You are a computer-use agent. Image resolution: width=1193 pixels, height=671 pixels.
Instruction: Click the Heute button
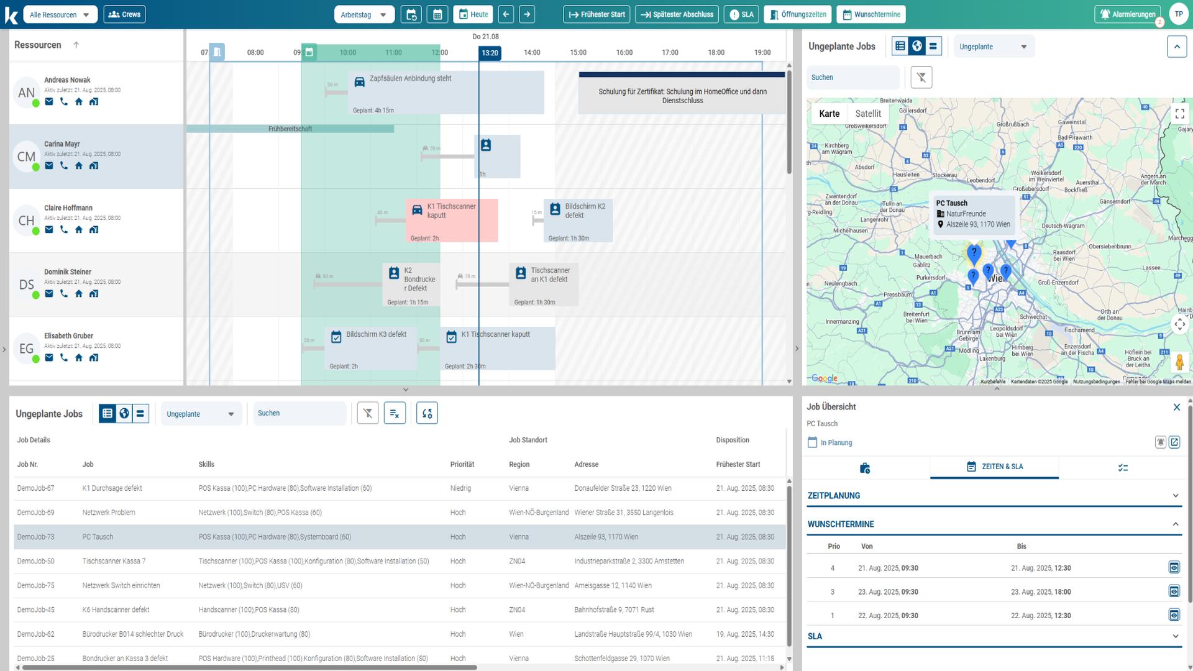[473, 14]
